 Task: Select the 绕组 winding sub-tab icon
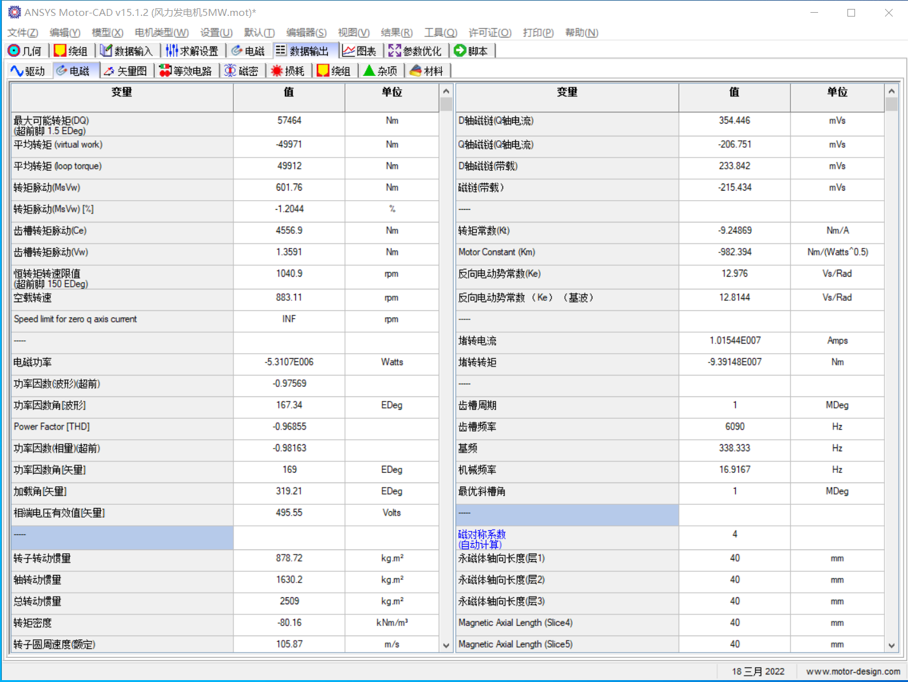point(323,71)
